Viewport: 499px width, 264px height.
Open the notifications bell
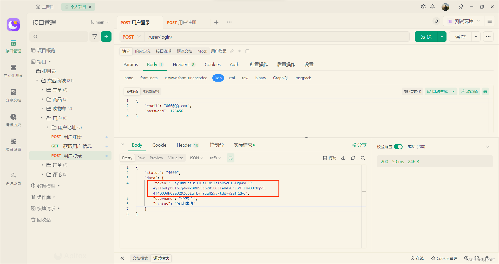[432, 7]
